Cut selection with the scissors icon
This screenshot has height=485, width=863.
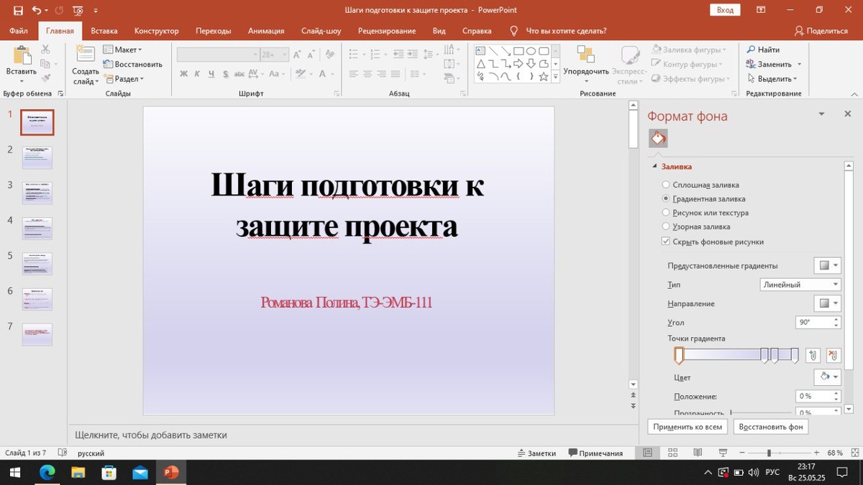pos(45,50)
